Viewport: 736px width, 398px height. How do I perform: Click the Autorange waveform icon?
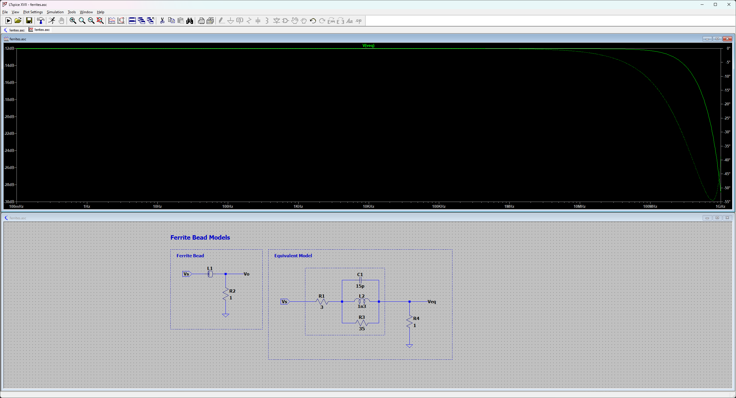click(112, 21)
